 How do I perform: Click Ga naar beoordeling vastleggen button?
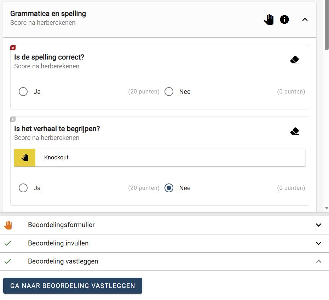73,286
